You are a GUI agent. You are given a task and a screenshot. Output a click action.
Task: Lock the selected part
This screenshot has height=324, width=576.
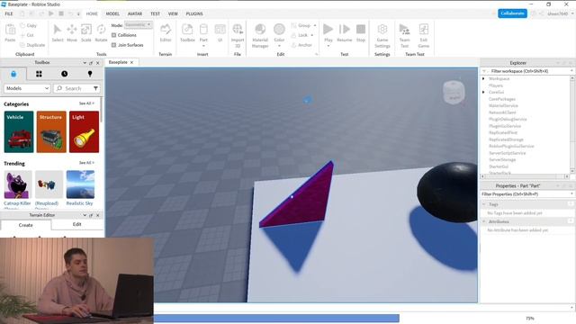(300, 35)
